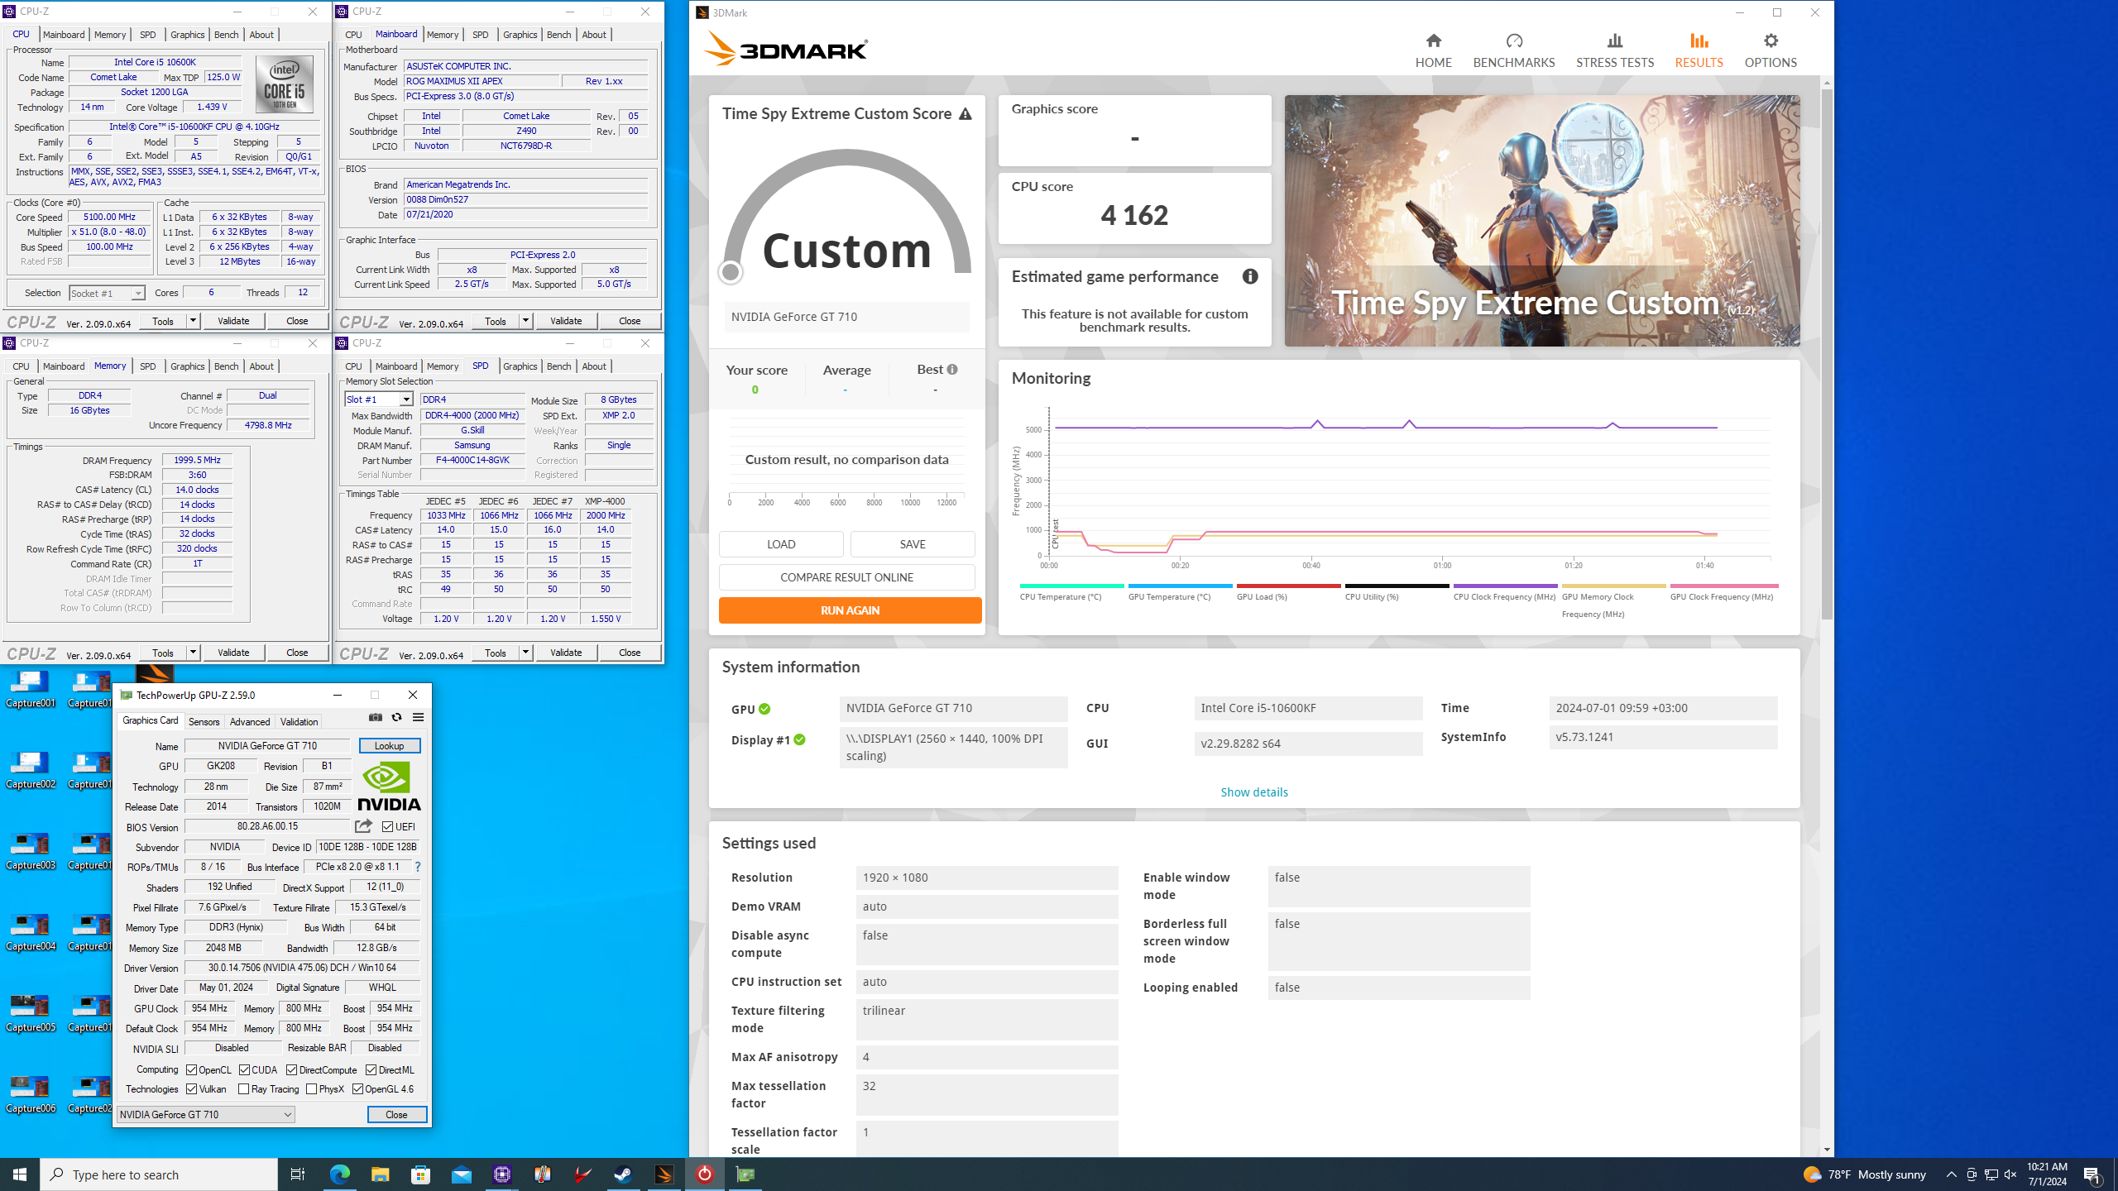2118x1191 pixels.
Task: Open the 3DMark Home section
Action: (x=1433, y=50)
